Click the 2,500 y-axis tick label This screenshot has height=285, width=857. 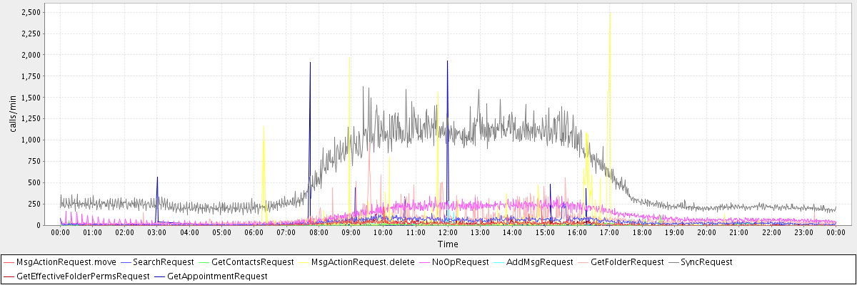(31, 12)
